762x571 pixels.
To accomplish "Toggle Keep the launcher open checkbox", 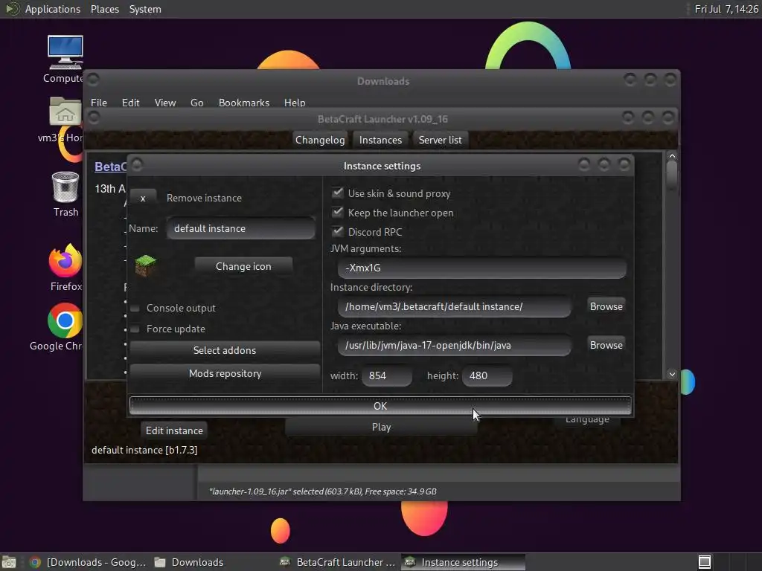I will click(337, 212).
